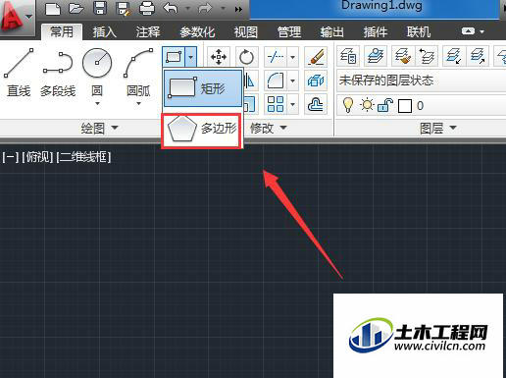Expand the 图层 panel title
The height and width of the screenshot is (378, 506).
(437, 128)
